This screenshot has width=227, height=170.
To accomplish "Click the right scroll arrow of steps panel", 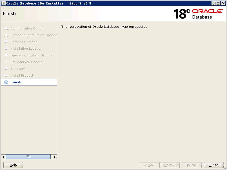I will point(55,157).
